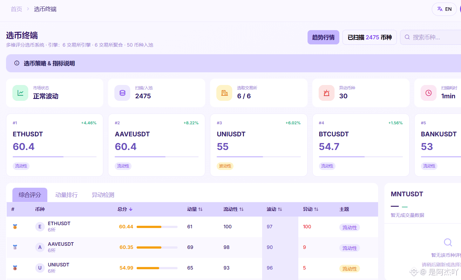Image resolution: width=461 pixels, height=280 pixels.
Task: Click the +8.22% change on the AAVEUSDT card
Action: coord(191,123)
